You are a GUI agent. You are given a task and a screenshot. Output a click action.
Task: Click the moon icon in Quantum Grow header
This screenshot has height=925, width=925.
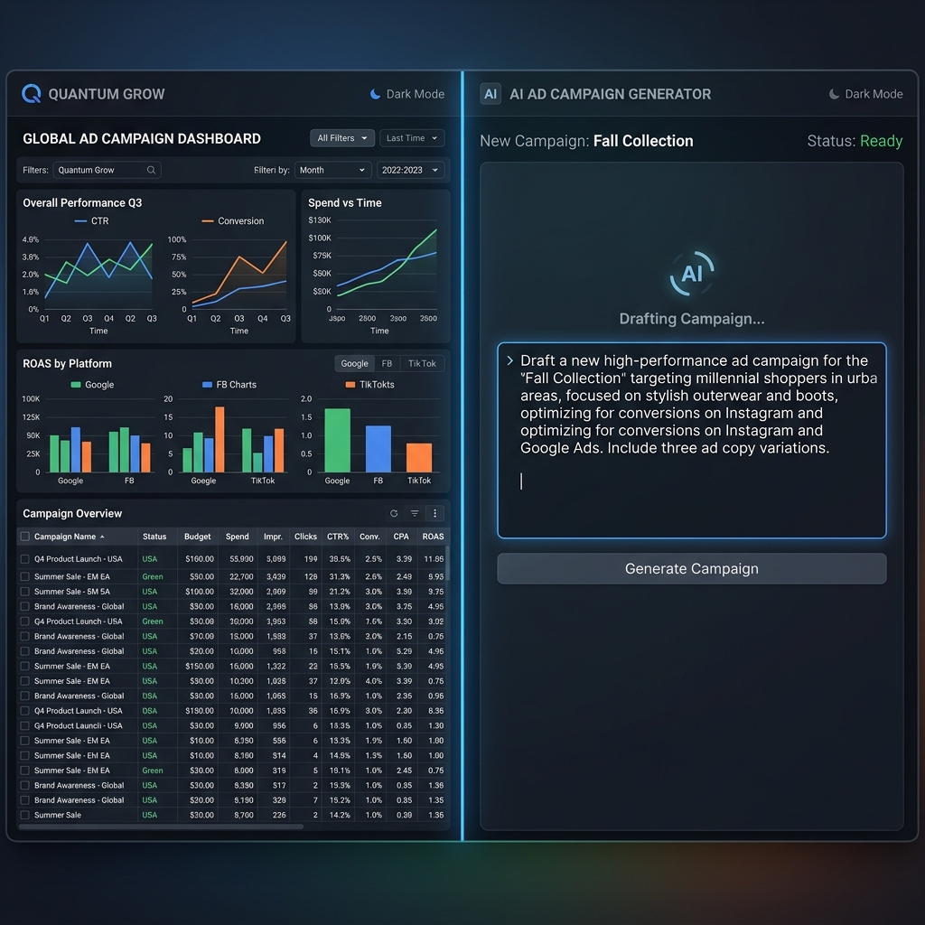[x=375, y=94]
